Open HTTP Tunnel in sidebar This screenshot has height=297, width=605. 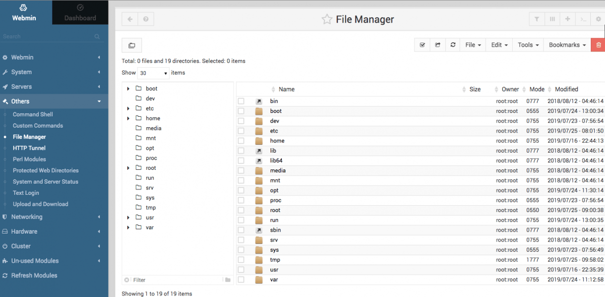(x=29, y=148)
